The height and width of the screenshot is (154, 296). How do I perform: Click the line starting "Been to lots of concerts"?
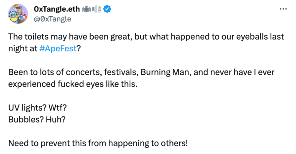point(141,72)
